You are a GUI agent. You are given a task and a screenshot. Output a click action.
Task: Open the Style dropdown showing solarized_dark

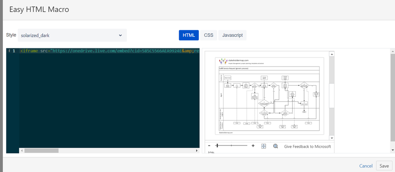(x=72, y=35)
